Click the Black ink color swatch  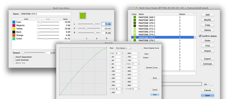(x=14, y=32)
